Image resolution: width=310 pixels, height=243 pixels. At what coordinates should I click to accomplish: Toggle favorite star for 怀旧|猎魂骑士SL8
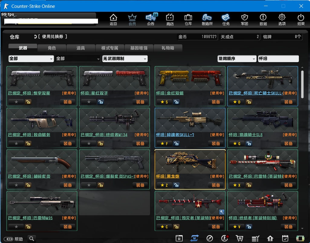point(237,144)
